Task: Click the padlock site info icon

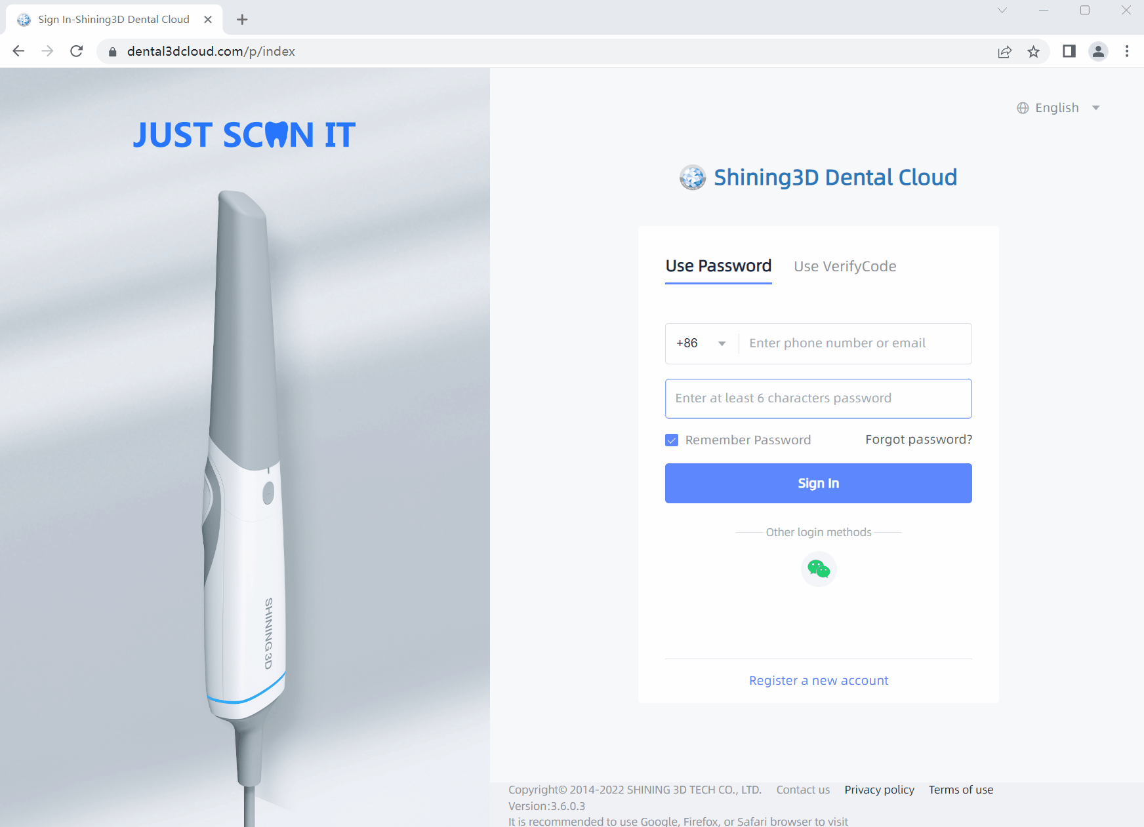Action: (x=112, y=52)
